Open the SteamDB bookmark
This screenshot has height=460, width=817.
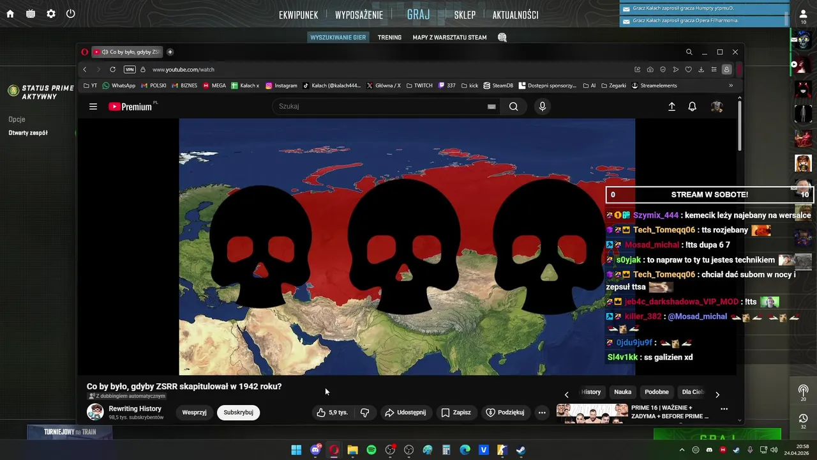(x=498, y=86)
